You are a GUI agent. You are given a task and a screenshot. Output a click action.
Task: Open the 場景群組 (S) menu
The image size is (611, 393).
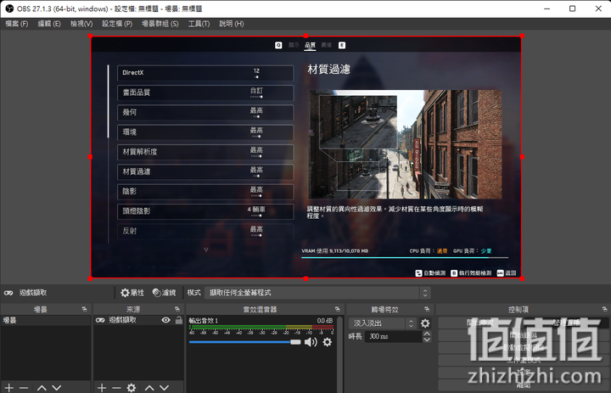pos(160,24)
